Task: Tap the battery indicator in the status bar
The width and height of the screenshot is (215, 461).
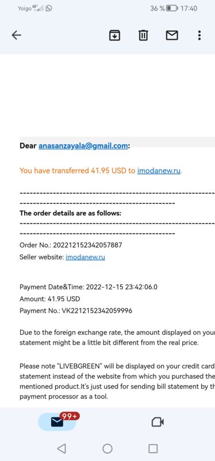Action: (x=172, y=8)
